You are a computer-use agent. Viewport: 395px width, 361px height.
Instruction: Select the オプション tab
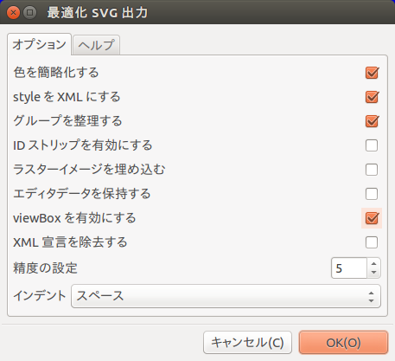pos(39,44)
